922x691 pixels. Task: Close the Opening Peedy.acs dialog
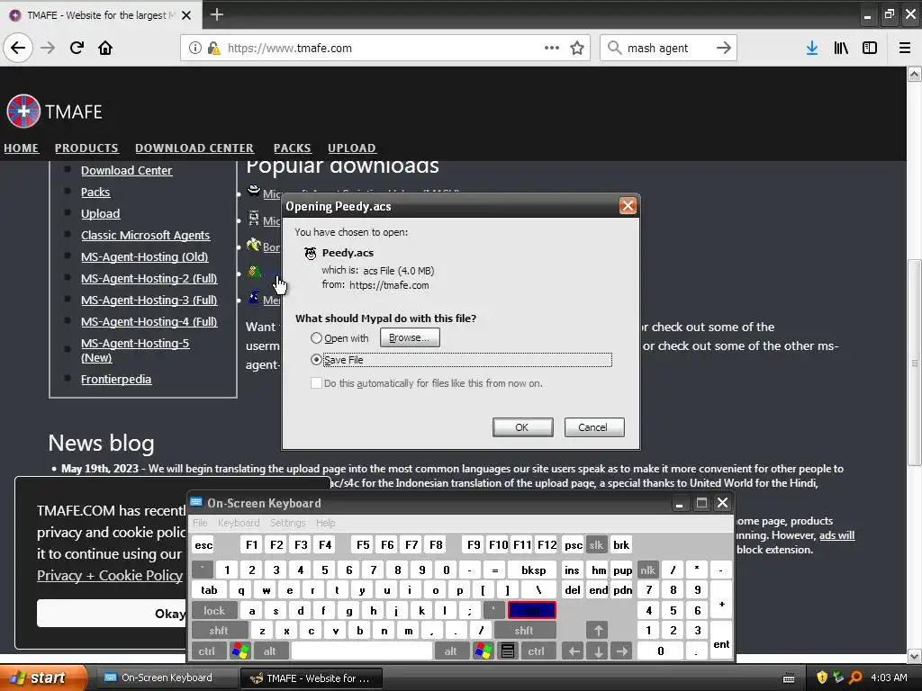pos(628,206)
